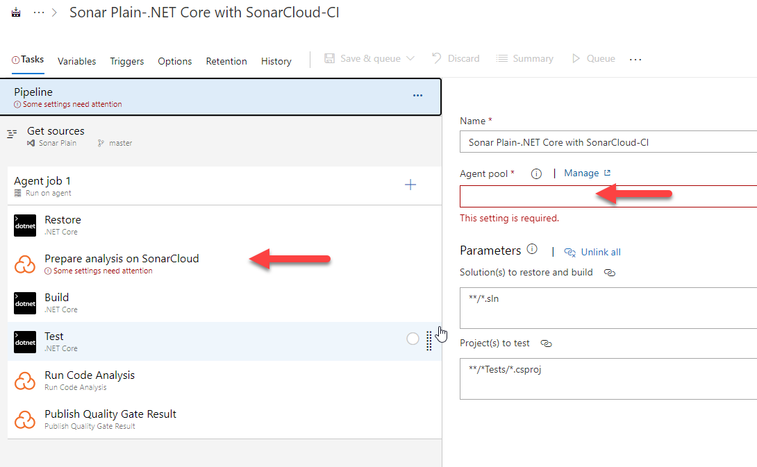Click the SonarCloud icon on Run Code Analysis

coord(24,380)
